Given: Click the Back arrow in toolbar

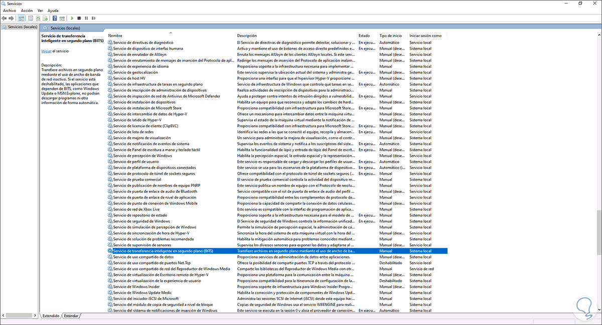Looking at the screenshot, I should 4,18.
